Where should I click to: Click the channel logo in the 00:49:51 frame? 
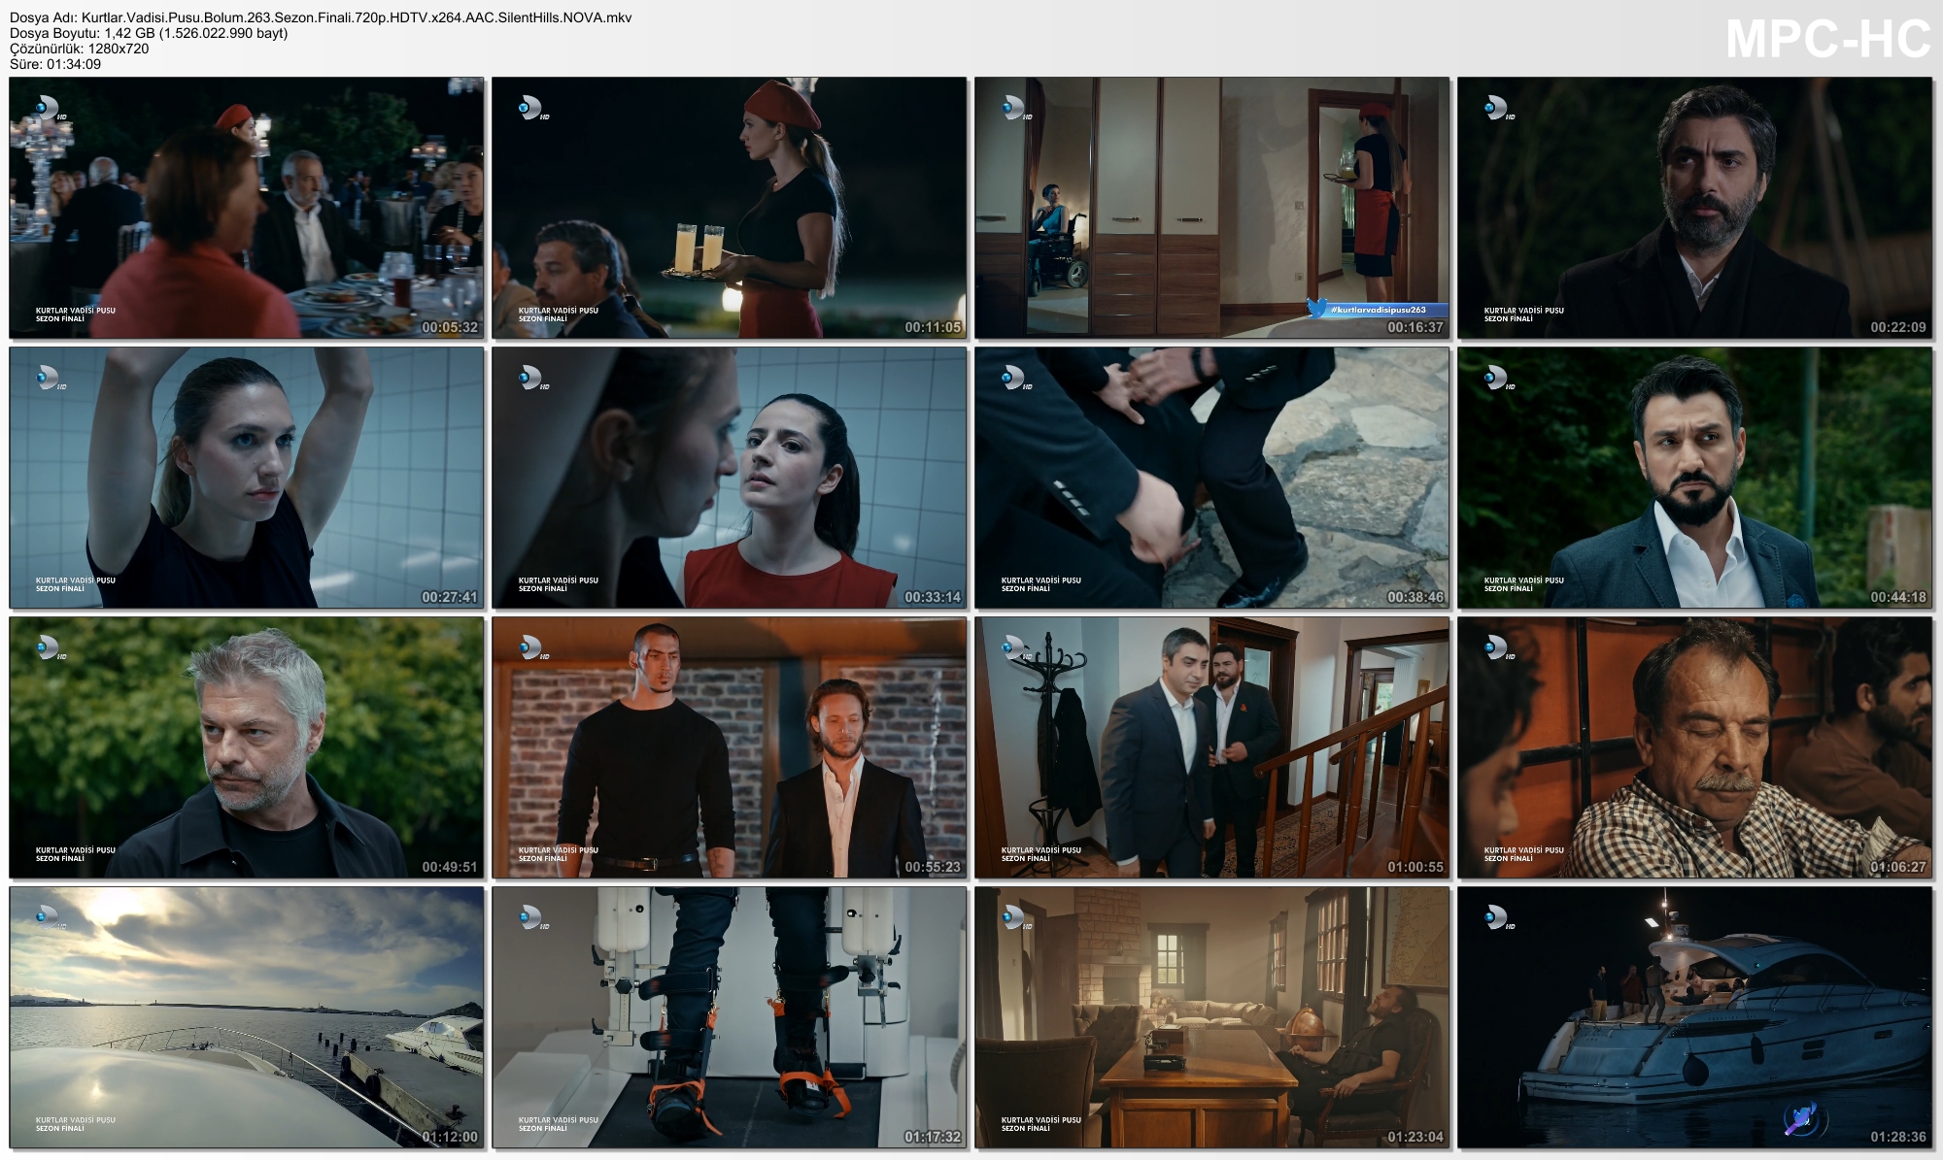51,647
